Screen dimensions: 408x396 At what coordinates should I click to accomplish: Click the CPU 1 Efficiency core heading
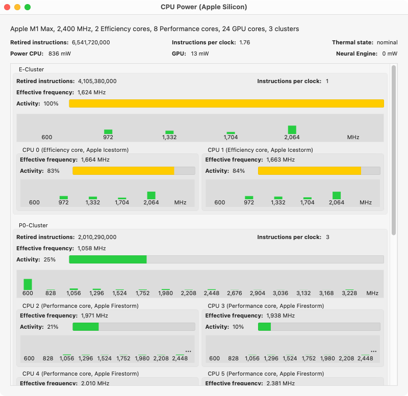tap(260, 150)
